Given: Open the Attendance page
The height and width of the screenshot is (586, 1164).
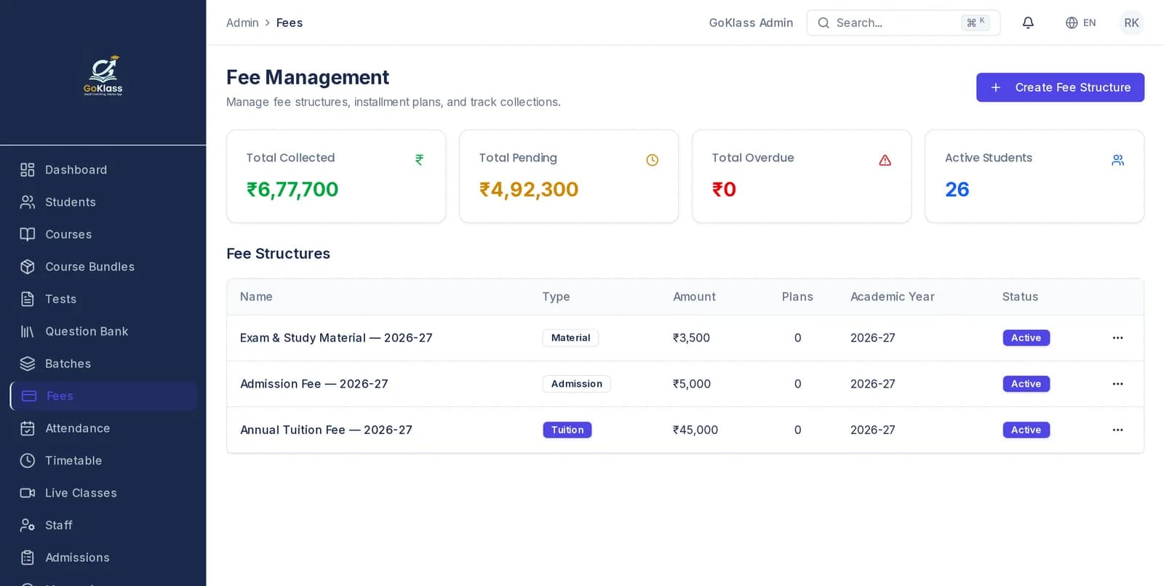Looking at the screenshot, I should click(x=103, y=428).
